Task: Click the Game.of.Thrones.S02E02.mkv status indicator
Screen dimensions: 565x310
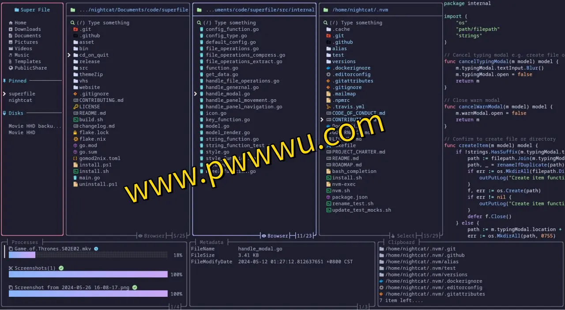Action: [96, 249]
